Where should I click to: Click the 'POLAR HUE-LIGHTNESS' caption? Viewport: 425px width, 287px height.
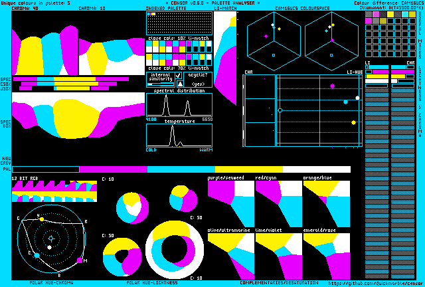click(x=152, y=282)
